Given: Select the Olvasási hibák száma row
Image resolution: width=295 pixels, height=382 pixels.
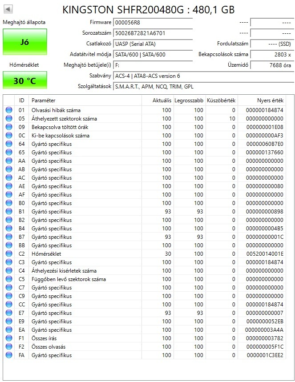Looking at the screenshot, I should [144, 110].
